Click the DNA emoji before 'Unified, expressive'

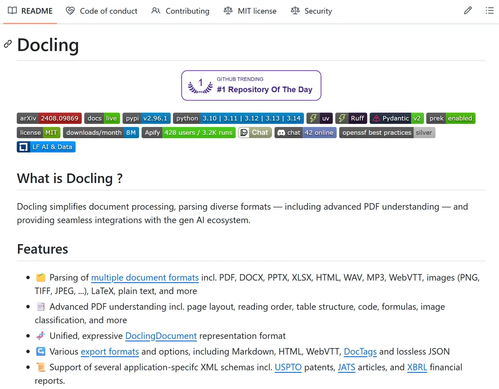41,336
